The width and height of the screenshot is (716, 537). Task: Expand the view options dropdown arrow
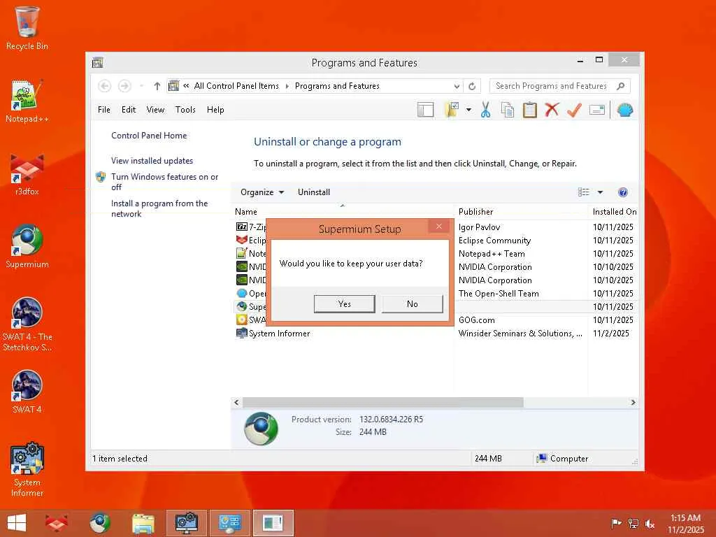pyautogui.click(x=600, y=192)
